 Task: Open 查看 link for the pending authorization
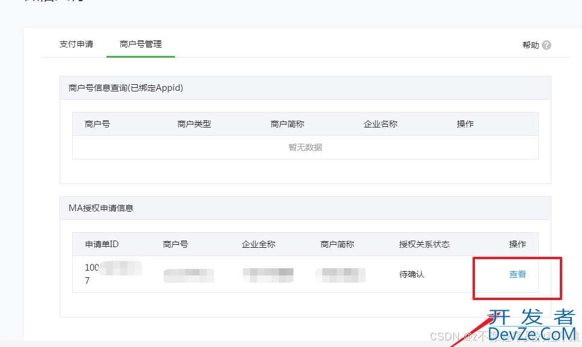518,274
